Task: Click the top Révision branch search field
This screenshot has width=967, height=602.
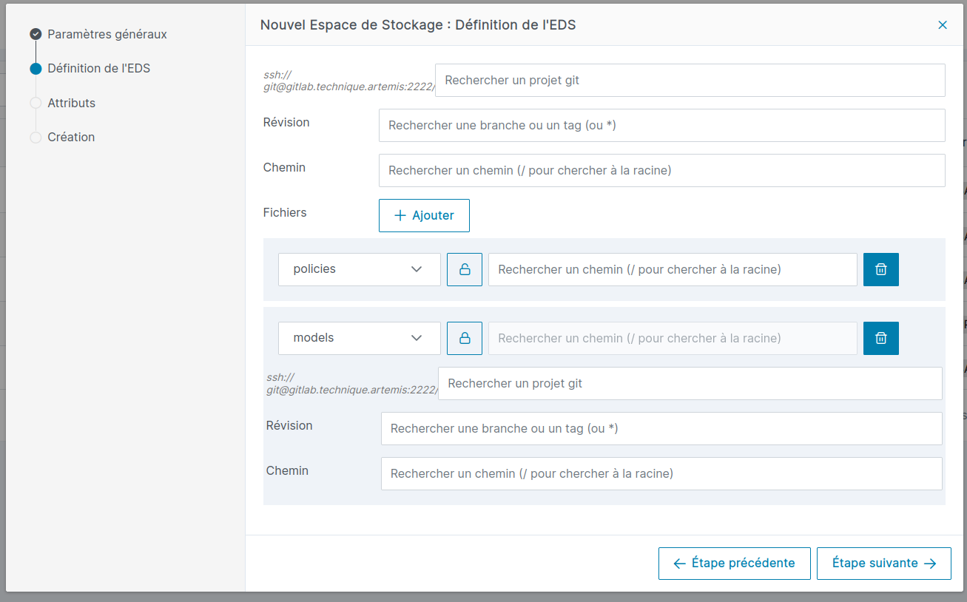Action: point(661,126)
